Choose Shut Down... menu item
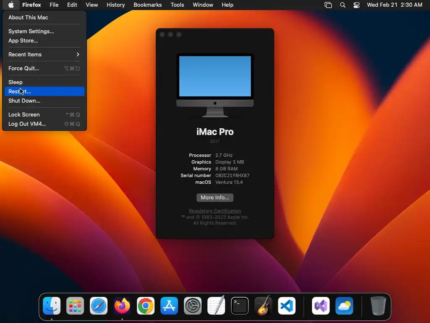Viewport: 430px width, 323px height. point(45,101)
